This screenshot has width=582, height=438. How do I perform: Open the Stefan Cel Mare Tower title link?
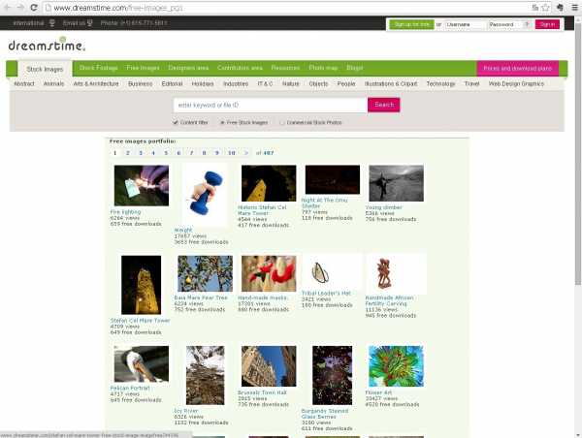tap(140, 320)
